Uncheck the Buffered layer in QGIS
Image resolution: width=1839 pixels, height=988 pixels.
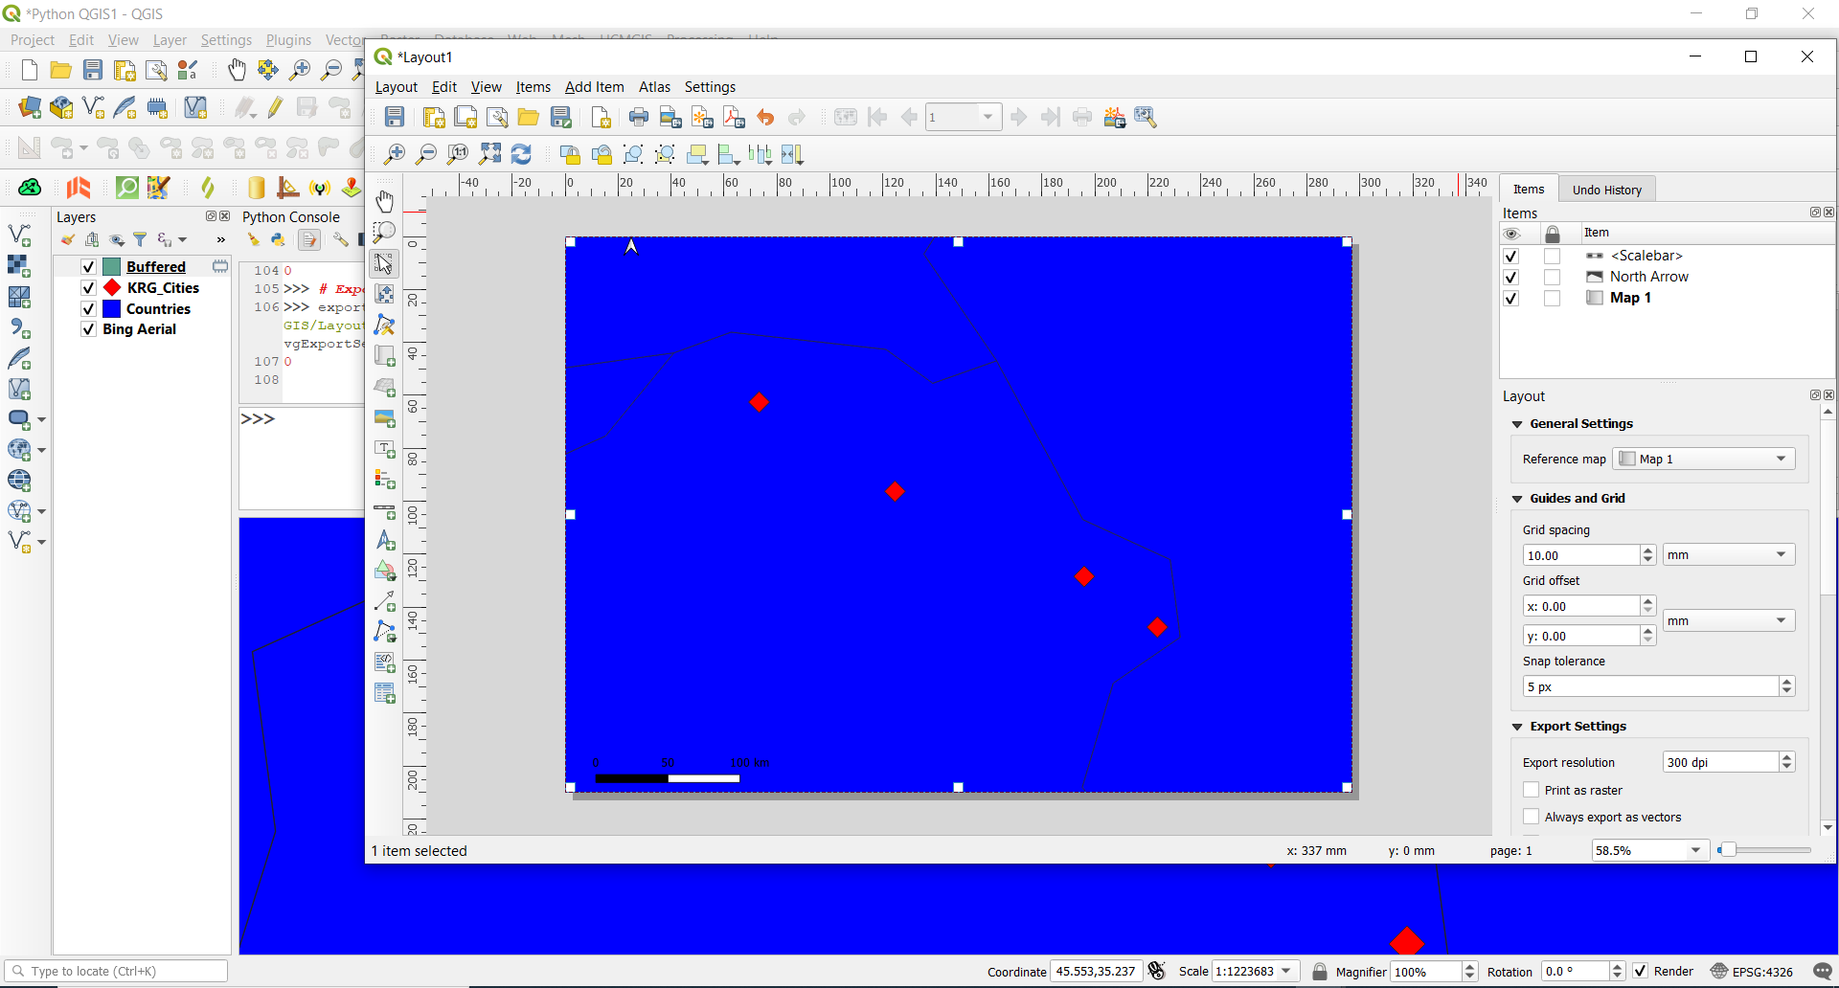tap(88, 266)
